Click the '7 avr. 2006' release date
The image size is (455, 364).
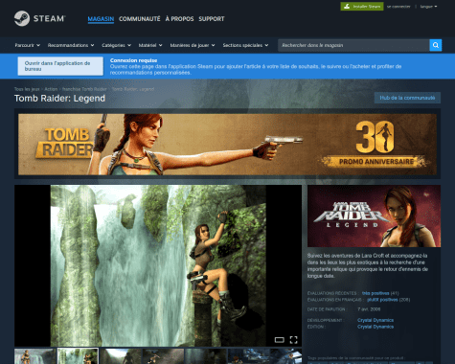point(369,309)
